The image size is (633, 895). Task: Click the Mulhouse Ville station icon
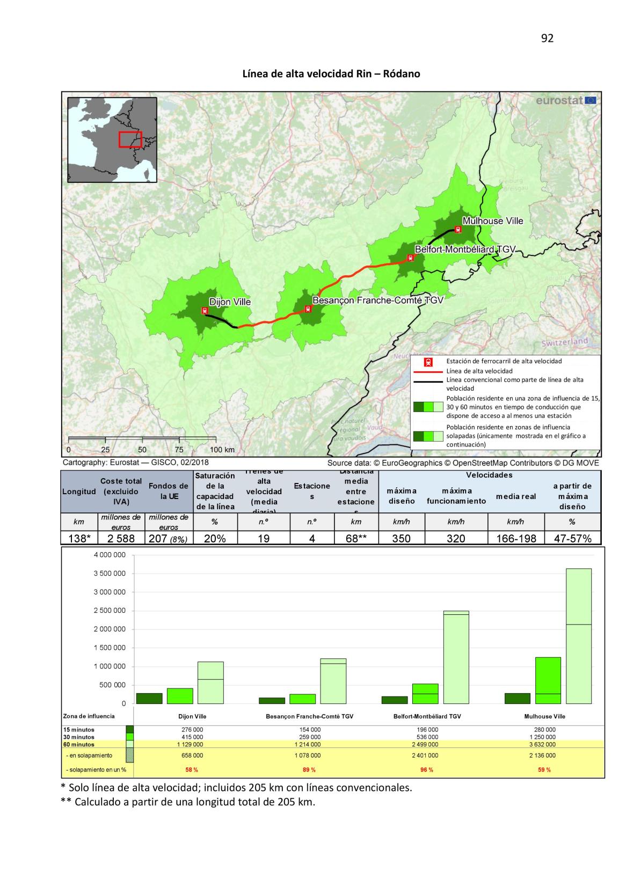[x=457, y=230]
